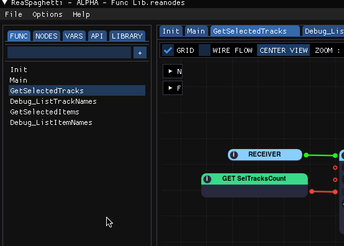Toggle the GRID checkbox

[x=168, y=50]
